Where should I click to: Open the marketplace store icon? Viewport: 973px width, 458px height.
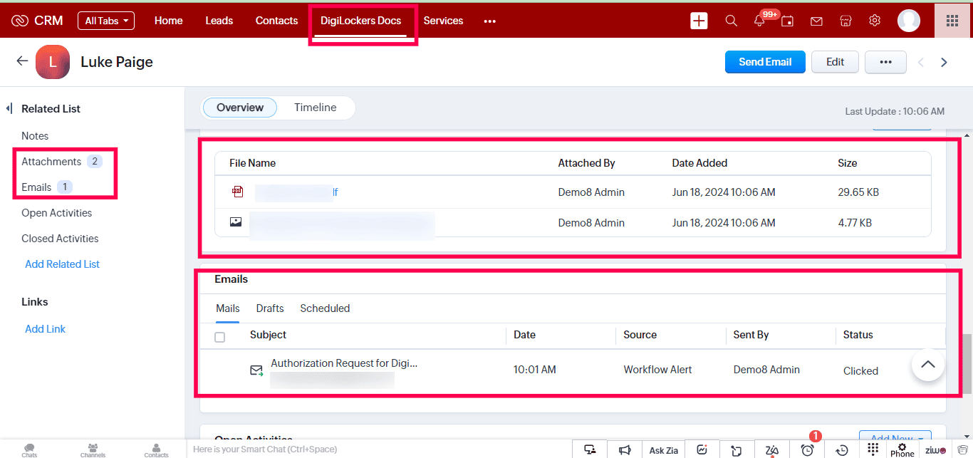(x=846, y=21)
